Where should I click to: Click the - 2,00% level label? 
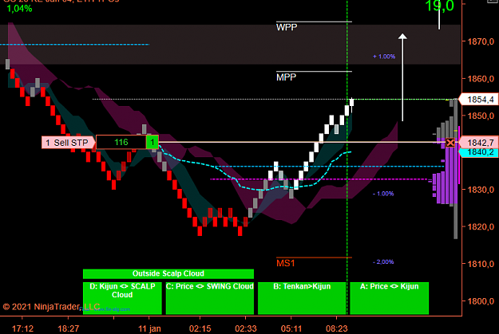click(383, 262)
